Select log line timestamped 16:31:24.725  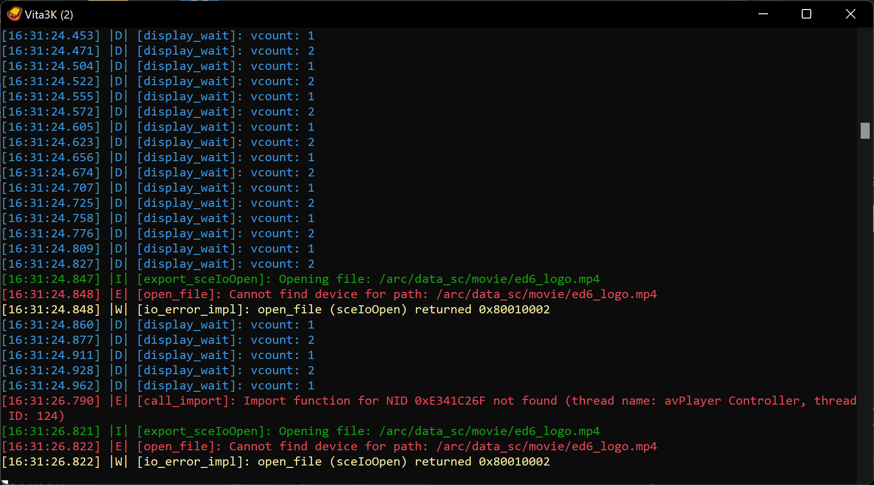click(158, 203)
